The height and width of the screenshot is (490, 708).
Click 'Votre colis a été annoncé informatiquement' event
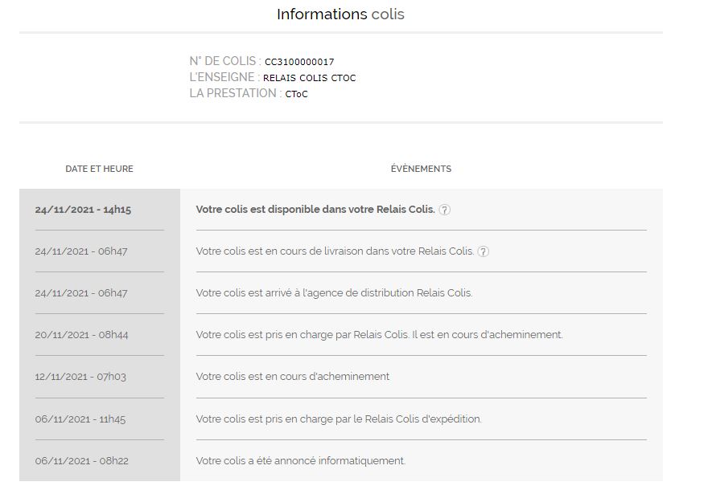(301, 461)
